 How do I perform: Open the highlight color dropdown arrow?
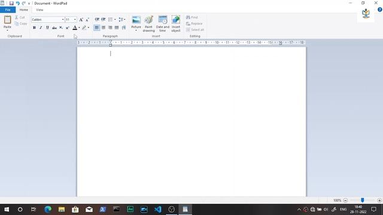(x=89, y=27)
